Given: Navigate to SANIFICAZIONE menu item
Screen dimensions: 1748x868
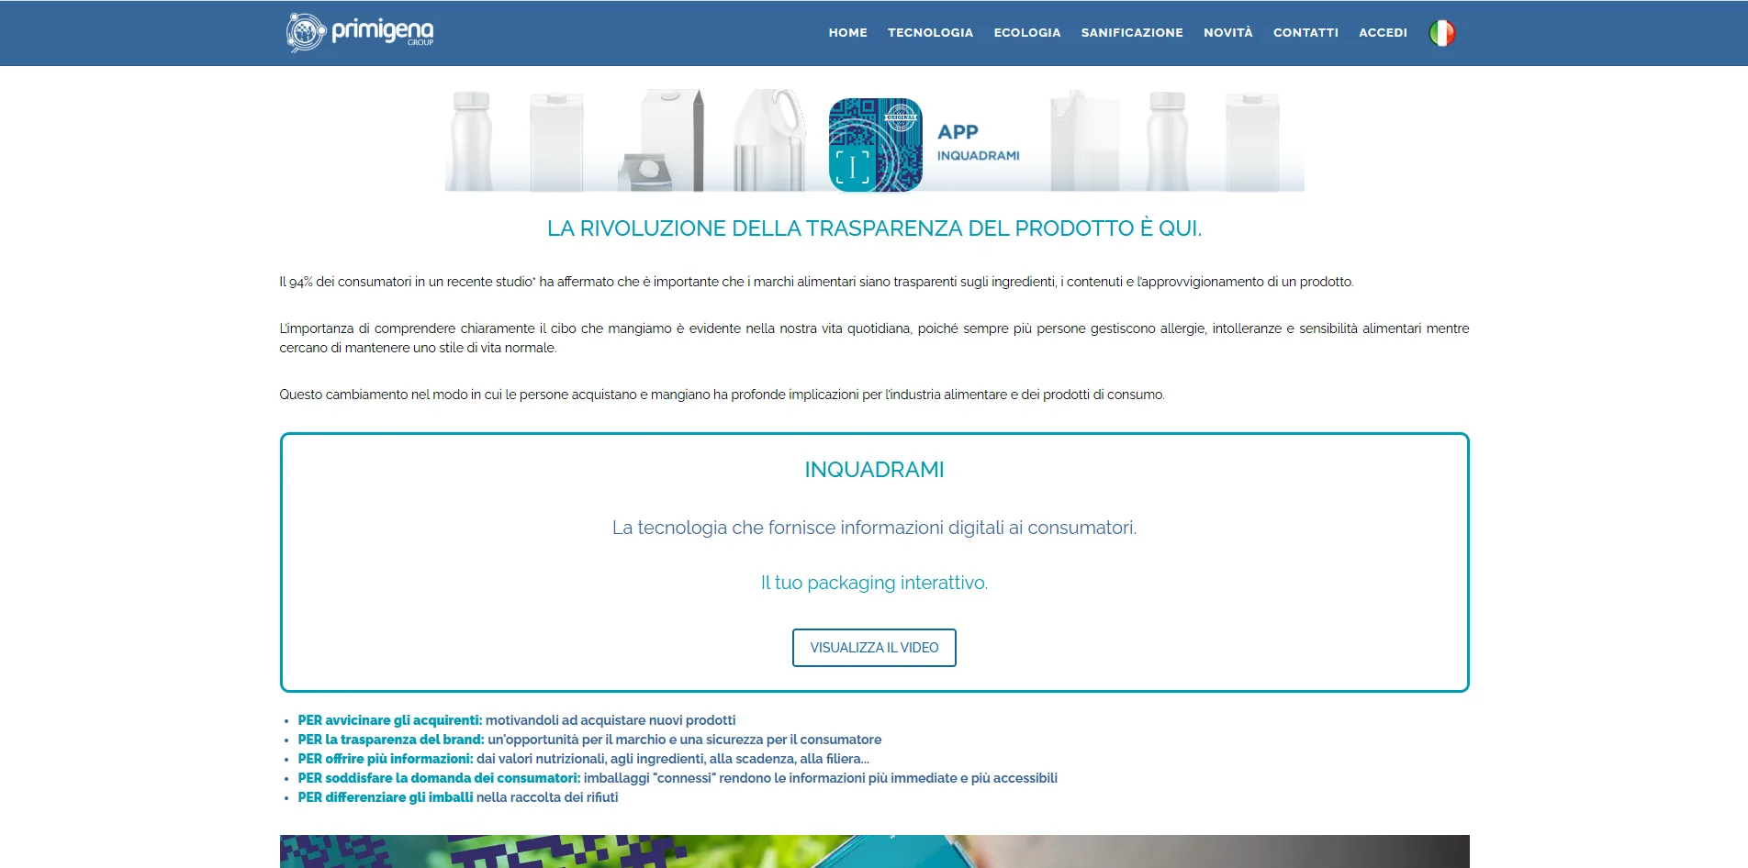Looking at the screenshot, I should click(1131, 32).
